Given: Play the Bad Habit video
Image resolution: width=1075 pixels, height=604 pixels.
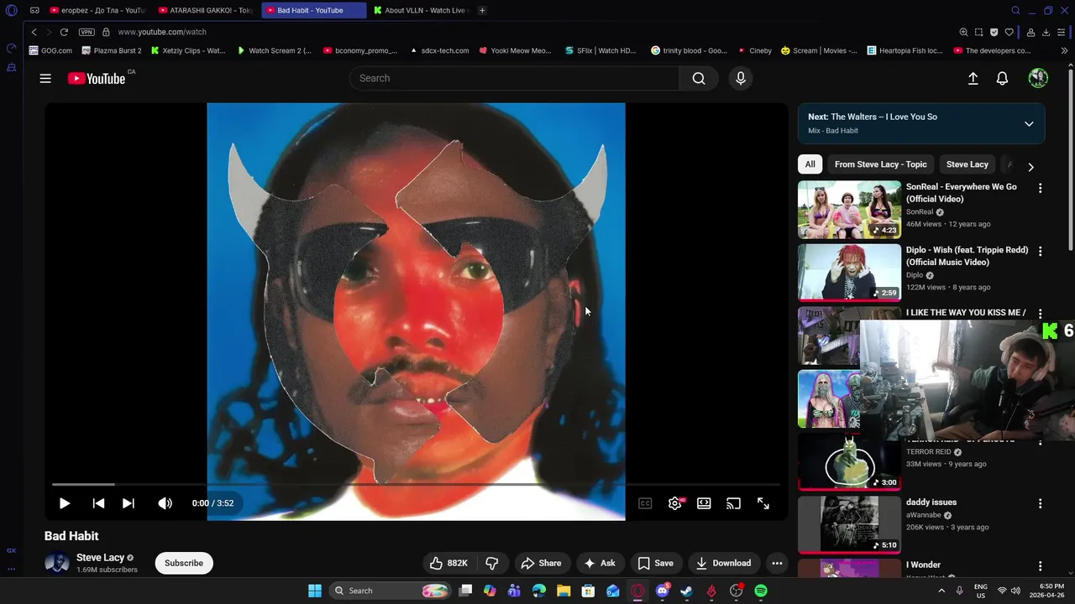Looking at the screenshot, I should pos(65,503).
